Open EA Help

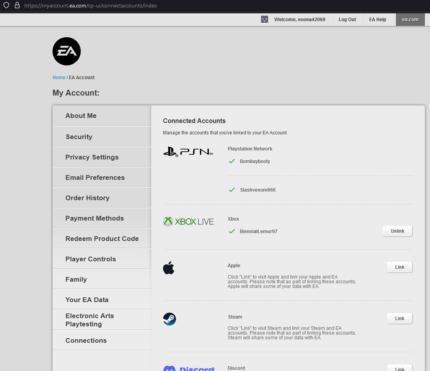(377, 20)
